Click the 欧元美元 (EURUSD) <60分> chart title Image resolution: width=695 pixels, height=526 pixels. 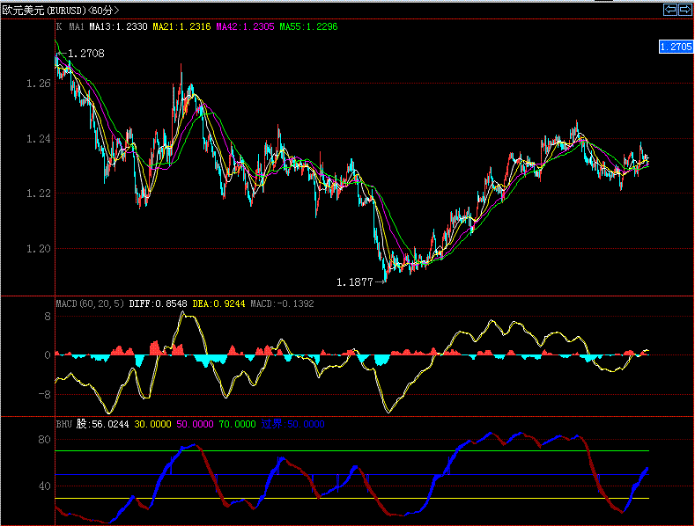coord(61,11)
